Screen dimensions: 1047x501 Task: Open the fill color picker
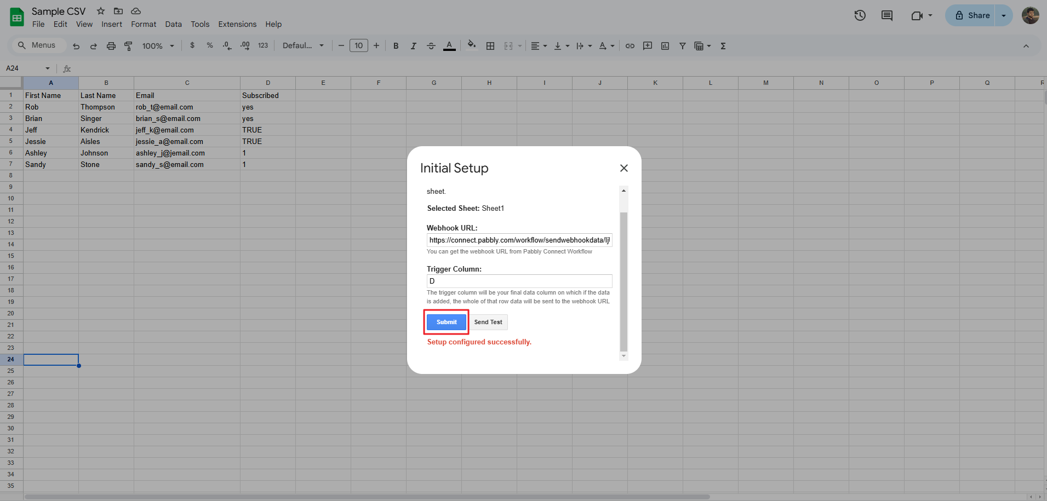[471, 45]
